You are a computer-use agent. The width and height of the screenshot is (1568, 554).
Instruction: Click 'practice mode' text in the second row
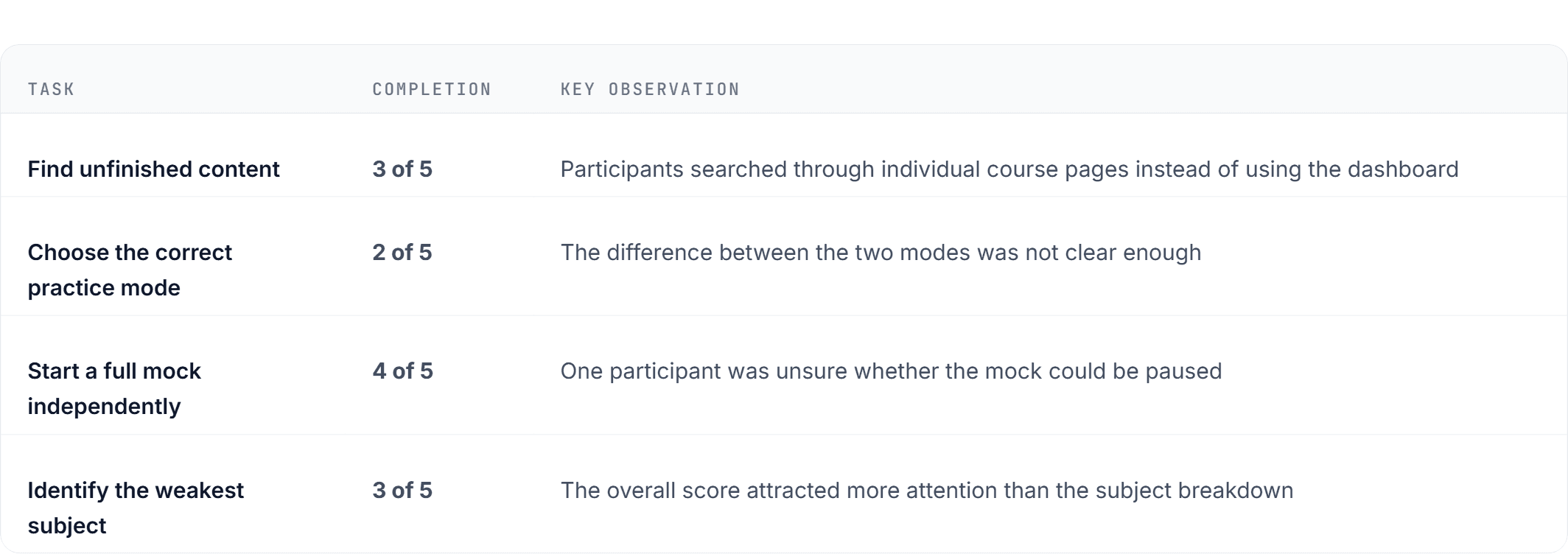click(104, 287)
